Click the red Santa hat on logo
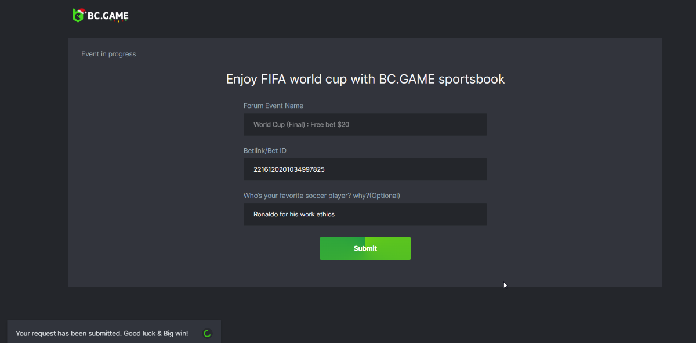 [82, 10]
